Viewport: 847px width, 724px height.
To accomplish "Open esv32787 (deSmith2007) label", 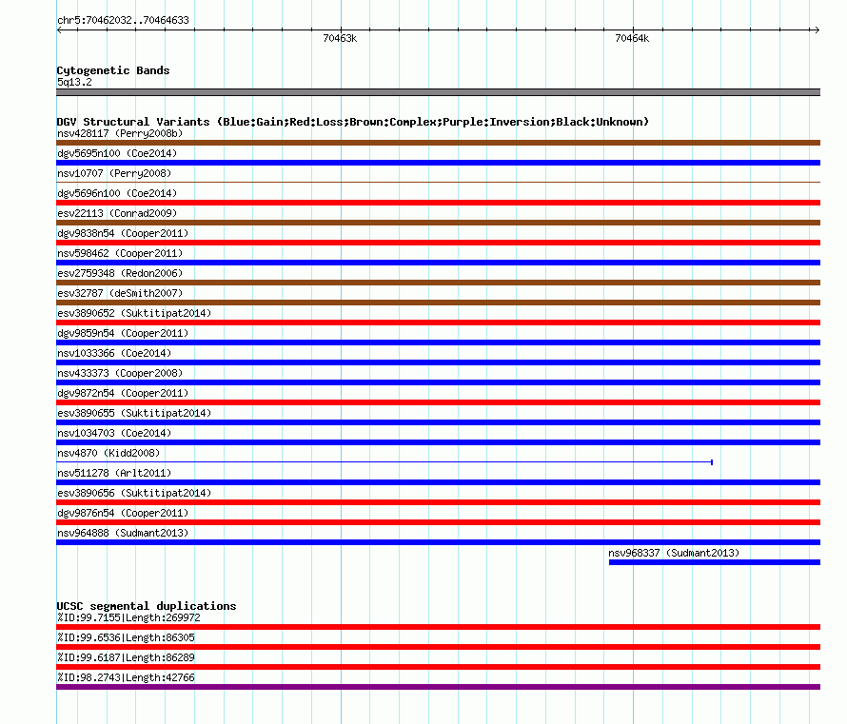I will [120, 293].
